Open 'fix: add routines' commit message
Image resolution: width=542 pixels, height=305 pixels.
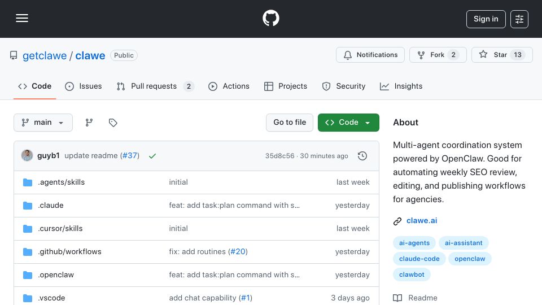[198, 252]
